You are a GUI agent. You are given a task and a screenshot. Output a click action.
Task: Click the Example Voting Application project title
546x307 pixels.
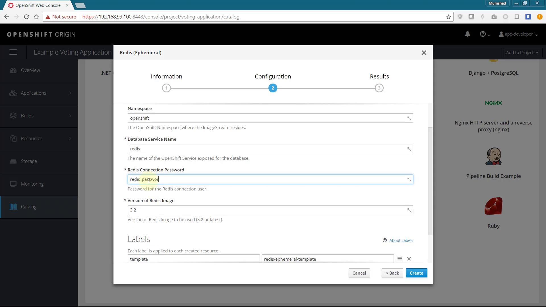coord(73,52)
